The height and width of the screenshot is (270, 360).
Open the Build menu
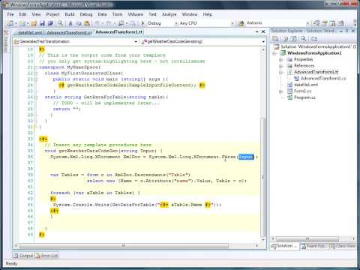pyautogui.click(x=70, y=14)
